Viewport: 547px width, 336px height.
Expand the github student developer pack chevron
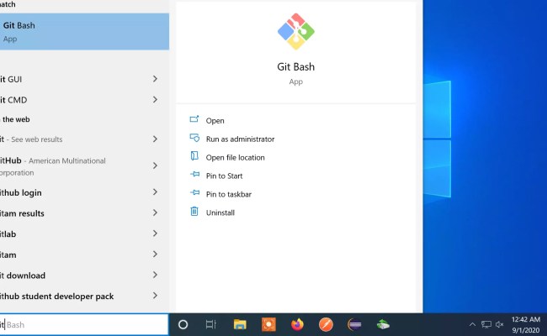[155, 296]
